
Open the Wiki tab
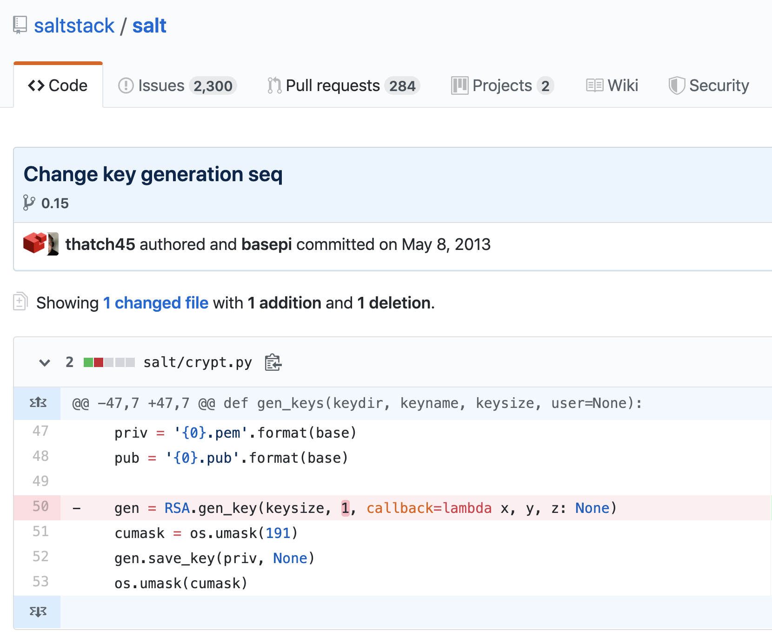(x=612, y=85)
